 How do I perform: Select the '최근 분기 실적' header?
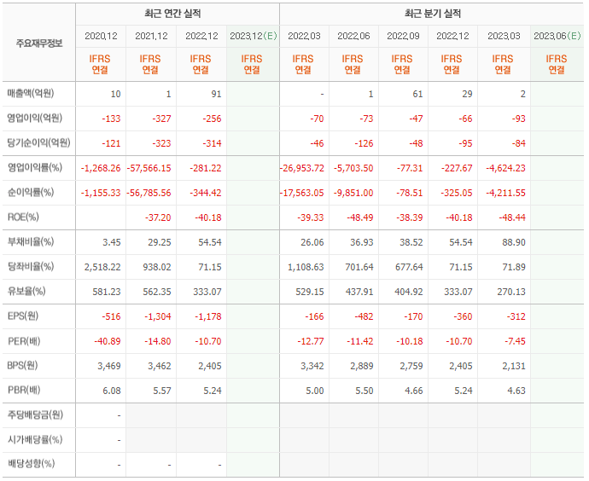click(432, 14)
